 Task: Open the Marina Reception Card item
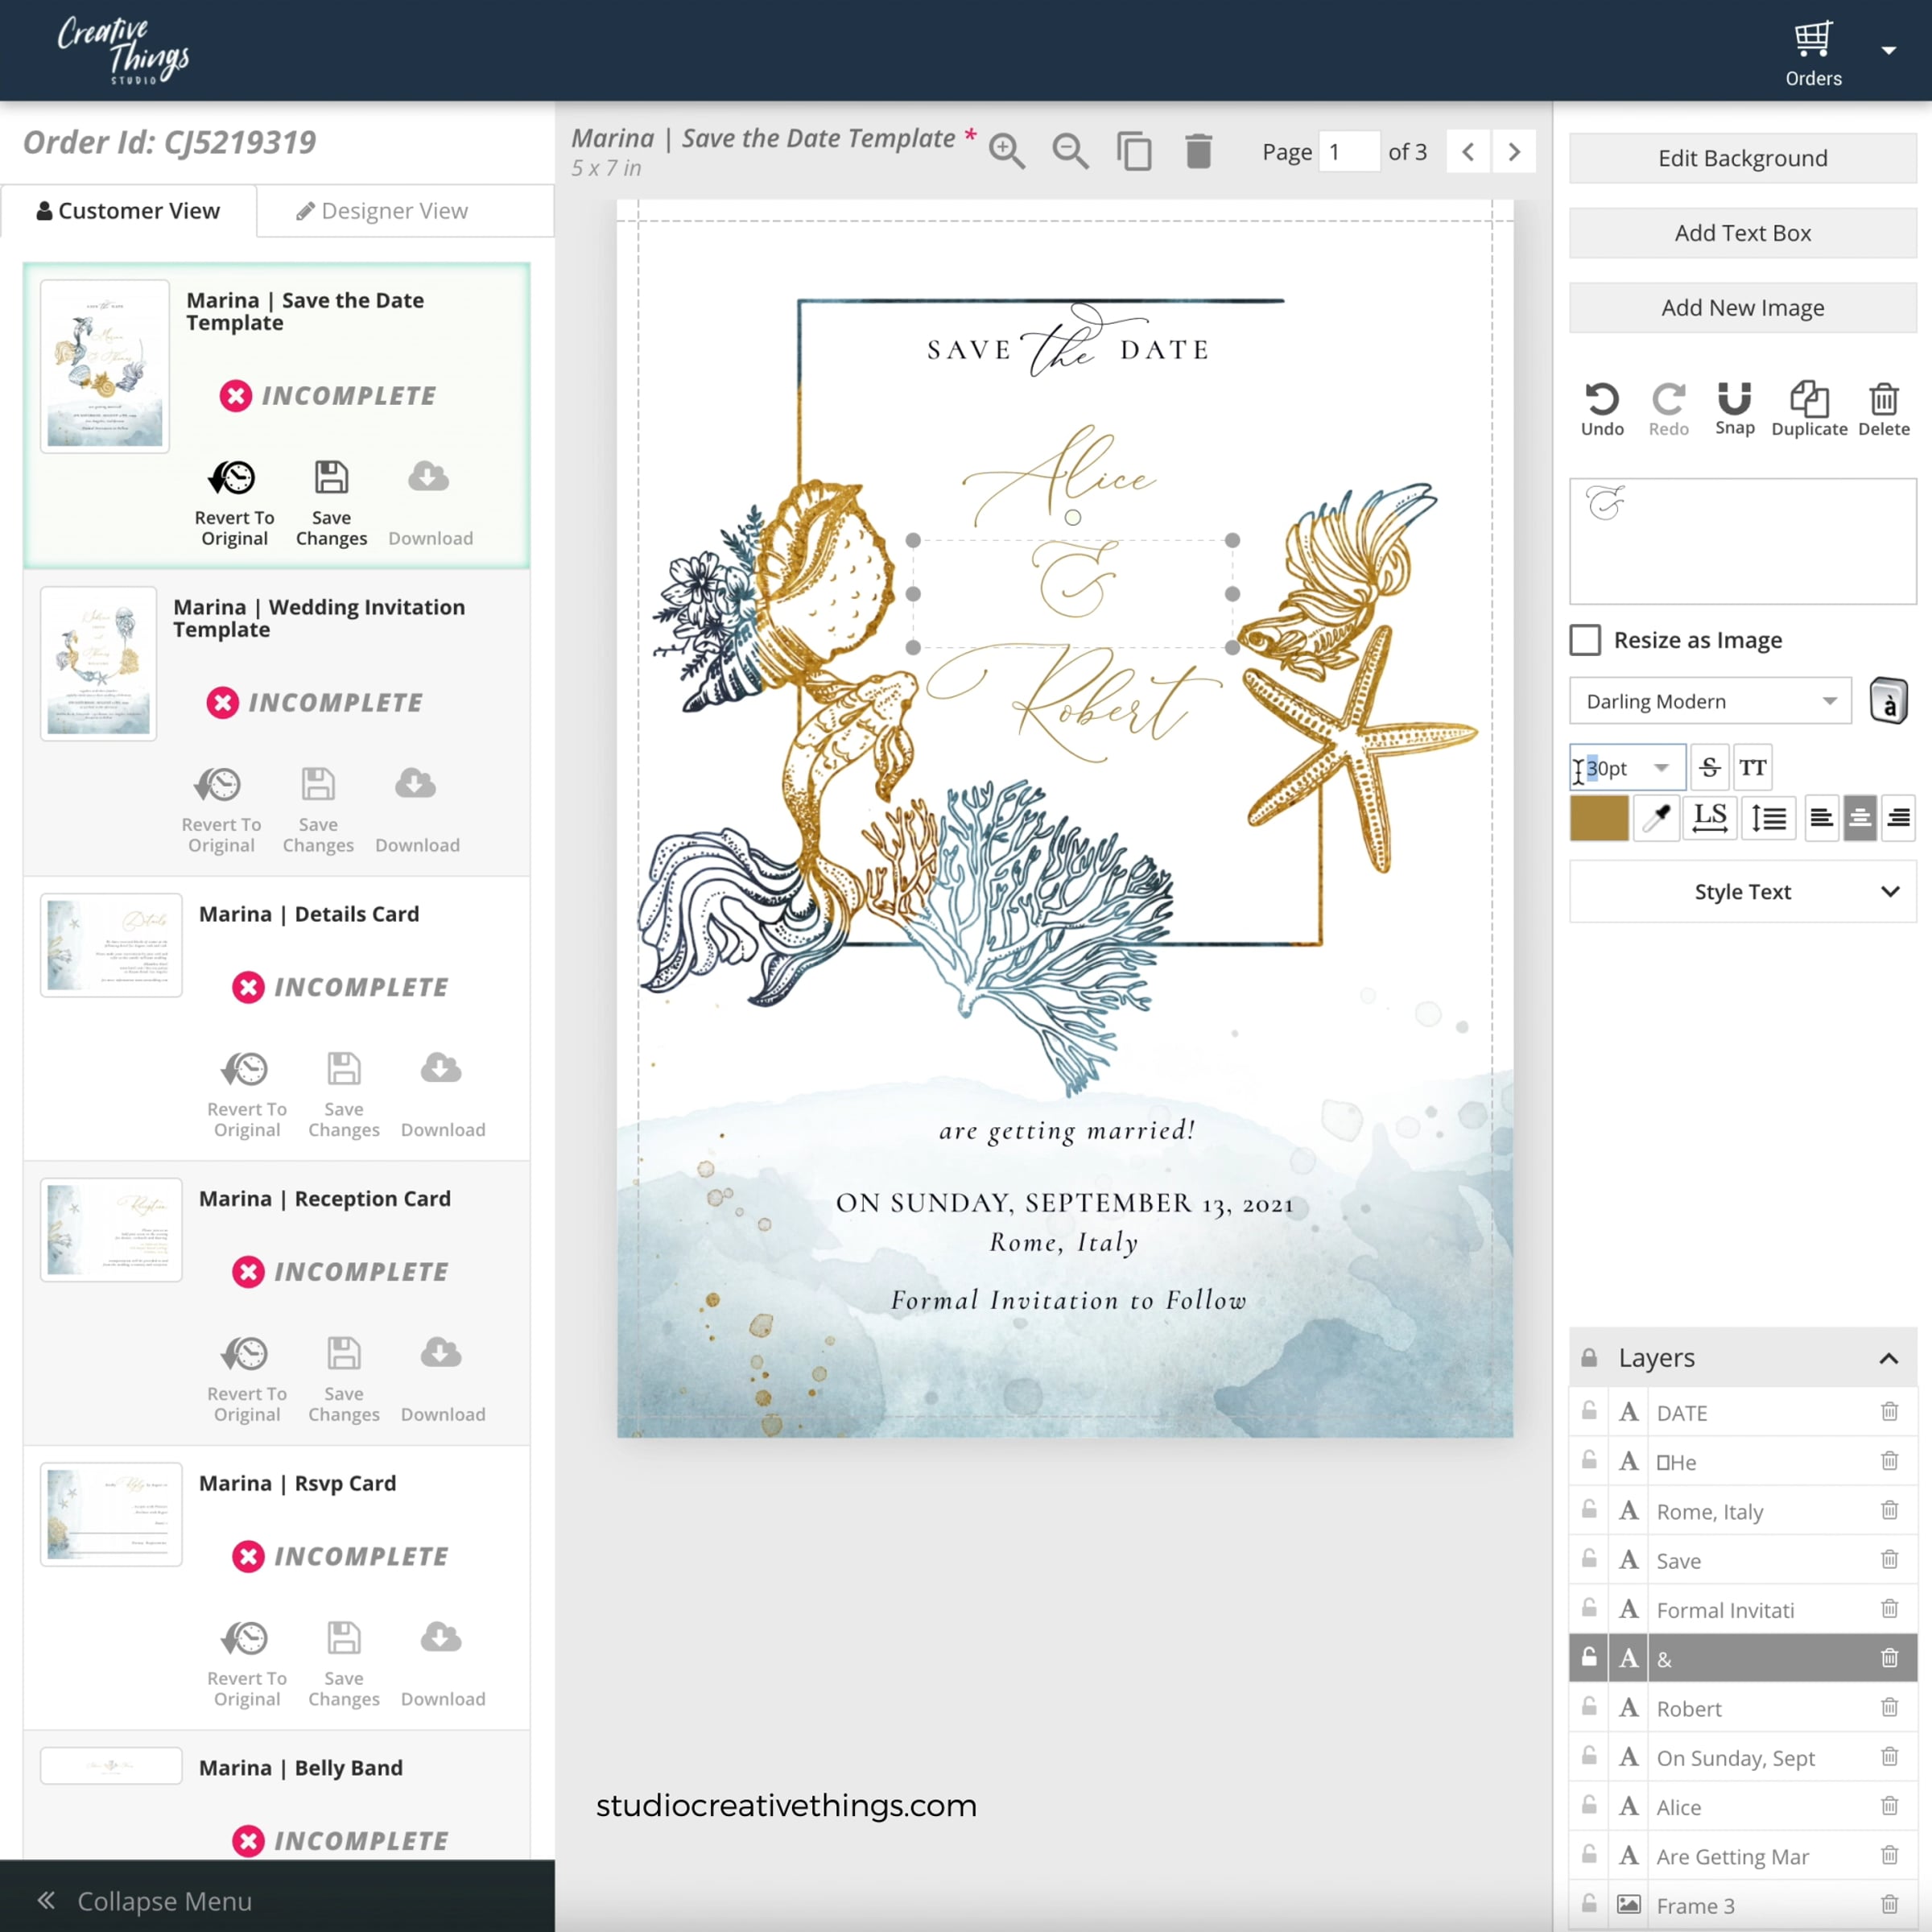point(276,1303)
